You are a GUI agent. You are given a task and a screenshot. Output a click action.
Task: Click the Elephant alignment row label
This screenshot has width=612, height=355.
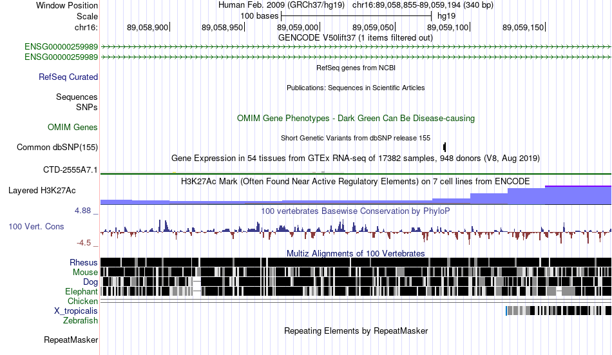[81, 292]
